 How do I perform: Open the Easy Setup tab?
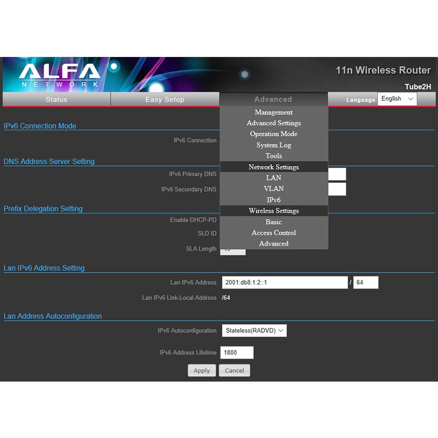pyautogui.click(x=165, y=100)
